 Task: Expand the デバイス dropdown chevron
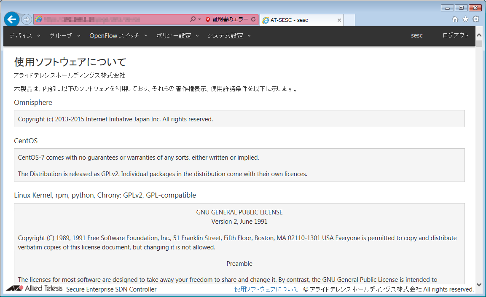[x=39, y=36]
